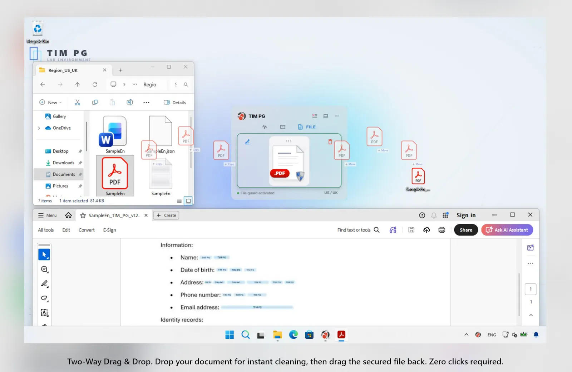Click the File guard activated status

(x=256, y=193)
